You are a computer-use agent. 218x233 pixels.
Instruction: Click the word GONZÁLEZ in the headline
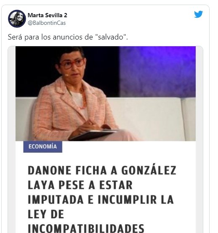[x=149, y=170]
